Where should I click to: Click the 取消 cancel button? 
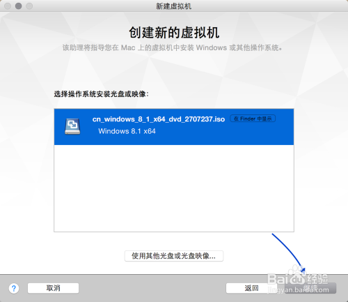[53, 288]
